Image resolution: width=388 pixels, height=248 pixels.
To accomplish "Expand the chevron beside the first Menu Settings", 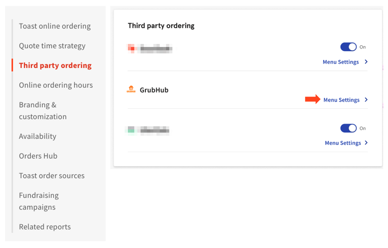I will [366, 62].
